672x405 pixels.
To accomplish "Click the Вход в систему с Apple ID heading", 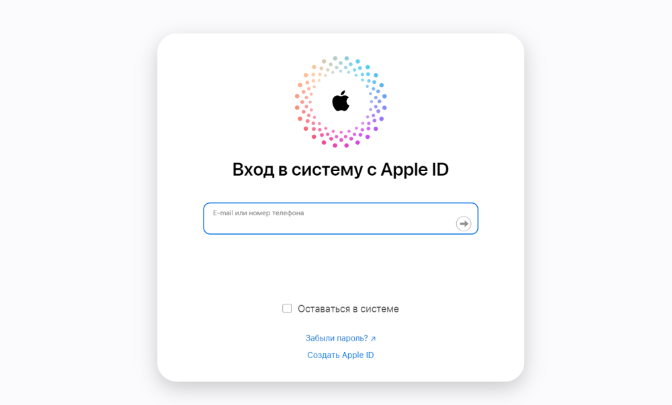I will [x=341, y=170].
